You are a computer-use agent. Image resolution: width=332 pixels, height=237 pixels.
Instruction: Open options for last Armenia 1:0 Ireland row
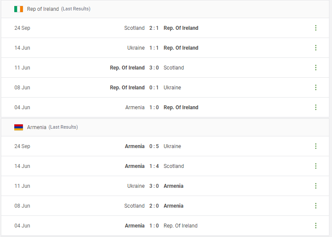tap(316, 226)
